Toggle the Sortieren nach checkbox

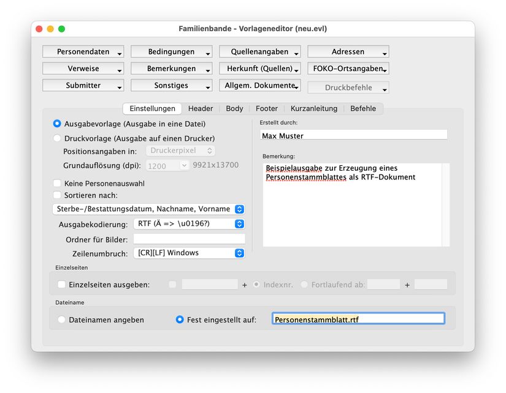[58, 195]
